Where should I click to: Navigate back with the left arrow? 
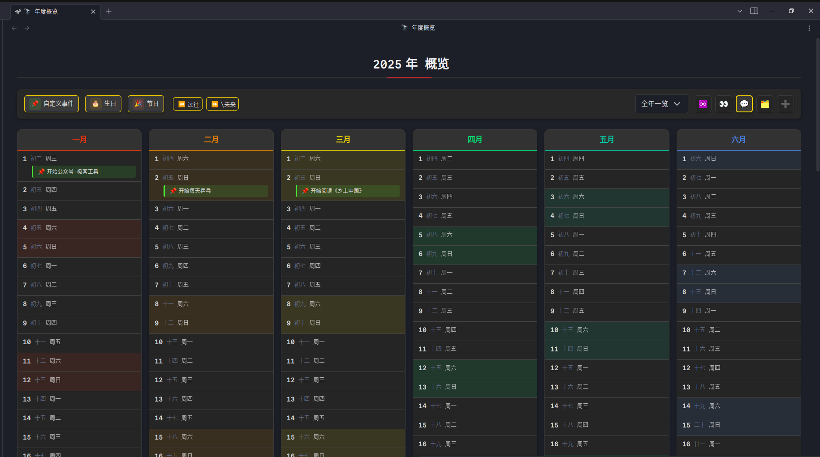14,28
